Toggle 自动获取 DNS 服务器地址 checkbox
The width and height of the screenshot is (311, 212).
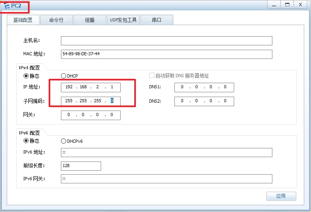[152, 76]
